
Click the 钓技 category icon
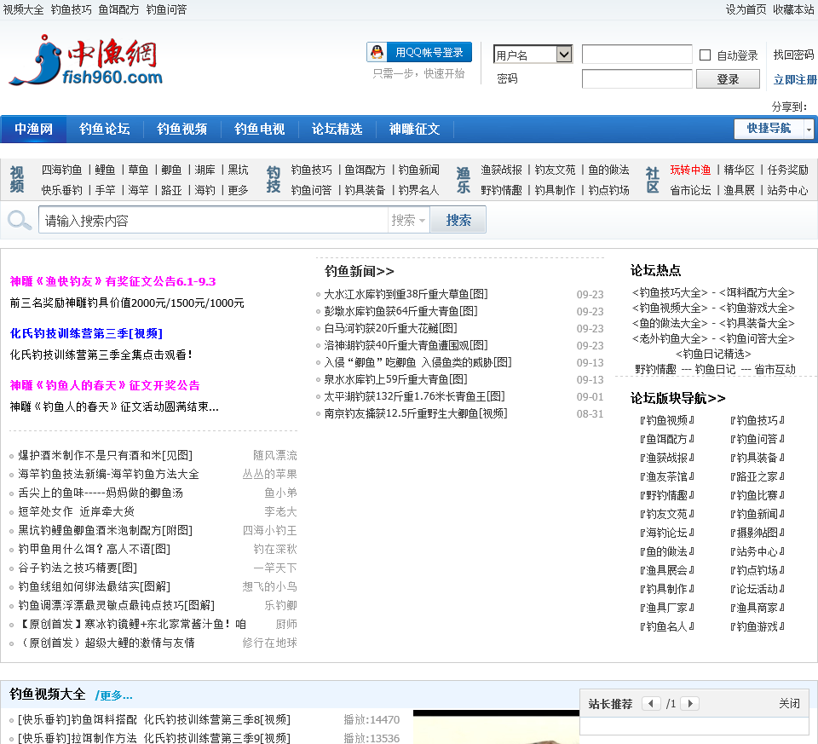pyautogui.click(x=274, y=180)
